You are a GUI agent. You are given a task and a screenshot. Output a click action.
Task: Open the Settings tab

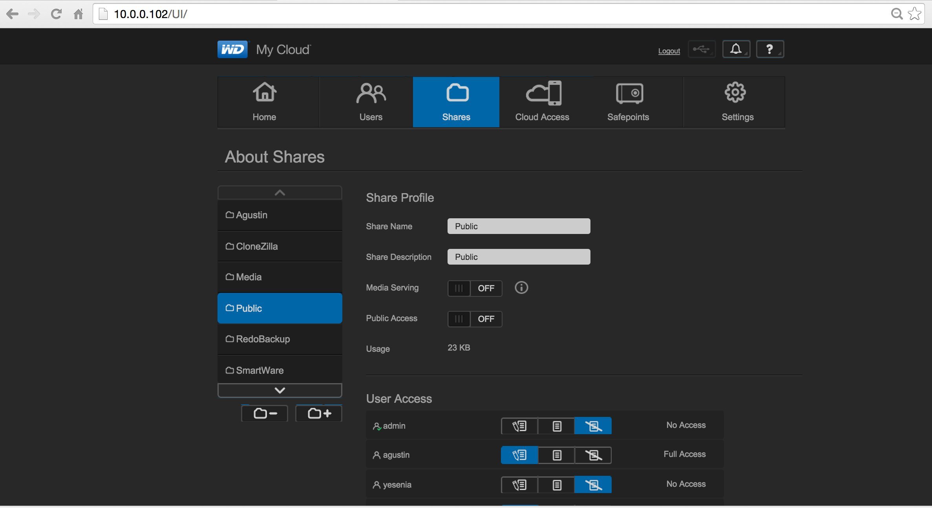[x=737, y=102]
